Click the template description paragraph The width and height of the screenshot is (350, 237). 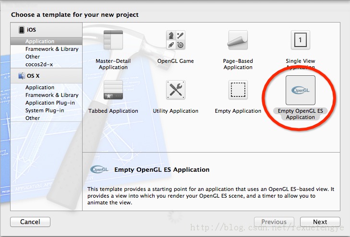pos(211,196)
